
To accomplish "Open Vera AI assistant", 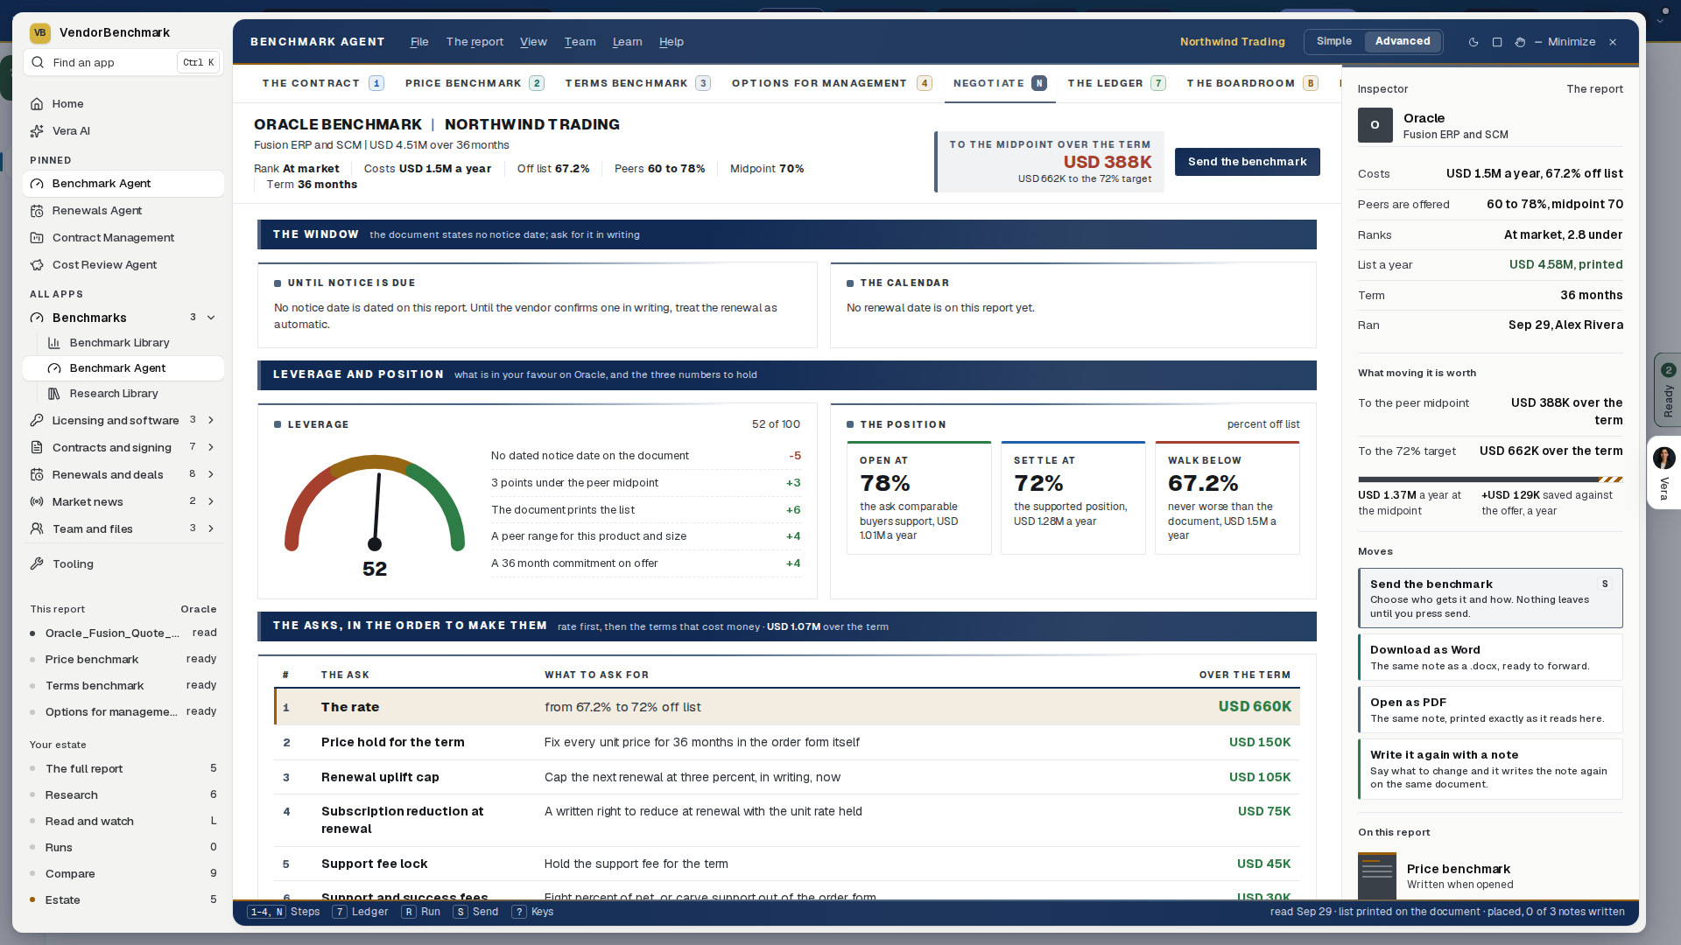I will (x=123, y=130).
